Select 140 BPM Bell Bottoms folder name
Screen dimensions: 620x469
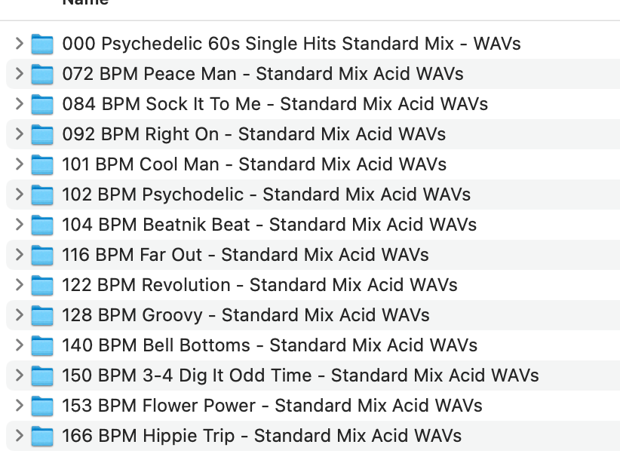point(269,345)
